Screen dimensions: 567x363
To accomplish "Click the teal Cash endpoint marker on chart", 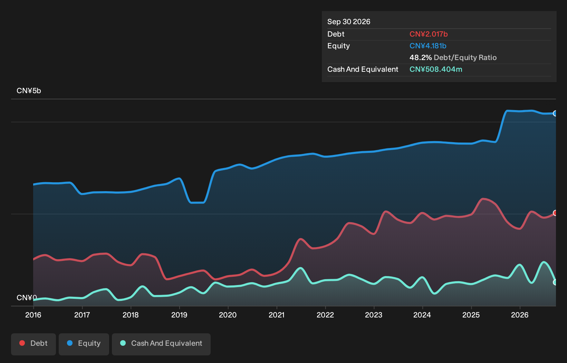I will point(555,282).
